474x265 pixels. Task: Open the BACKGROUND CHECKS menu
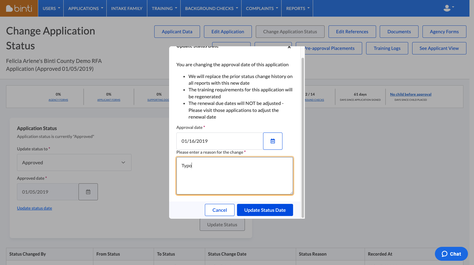pyautogui.click(x=211, y=8)
